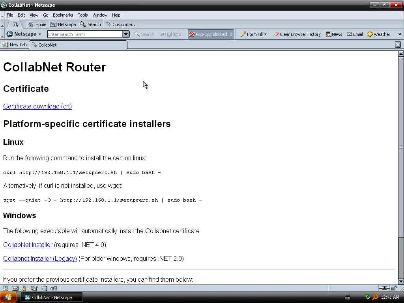Click the CollabNet Installer link
Viewport: 404px width, 303px height.
(28, 245)
